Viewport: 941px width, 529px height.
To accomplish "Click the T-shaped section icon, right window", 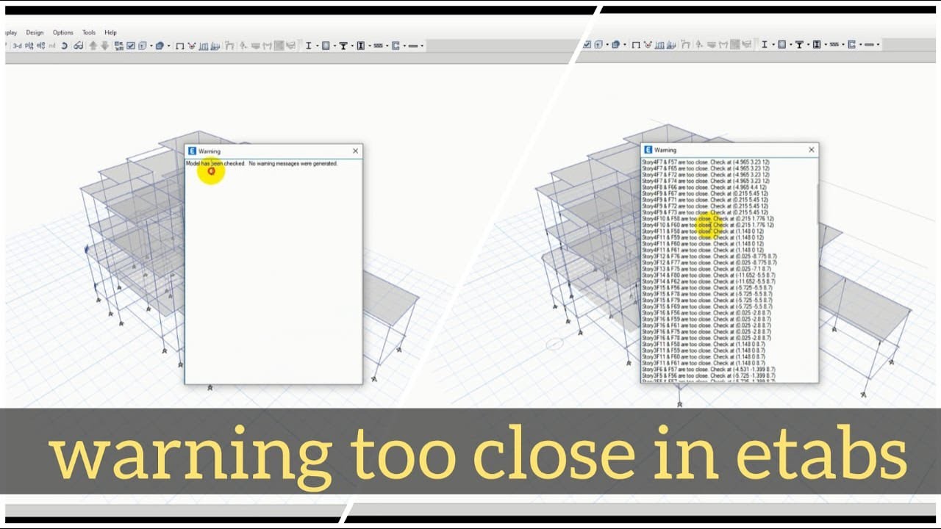I will click(799, 45).
